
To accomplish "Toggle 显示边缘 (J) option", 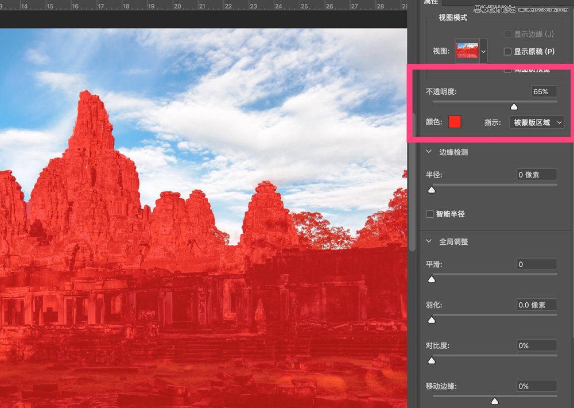I will click(x=507, y=34).
